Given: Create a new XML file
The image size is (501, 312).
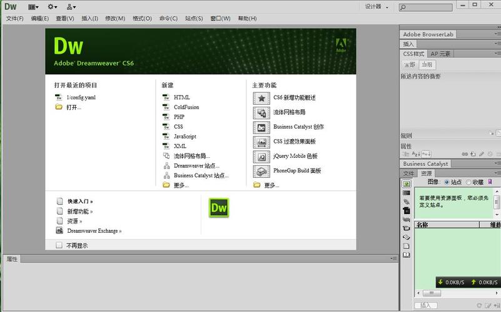Looking at the screenshot, I should click(x=180, y=146).
